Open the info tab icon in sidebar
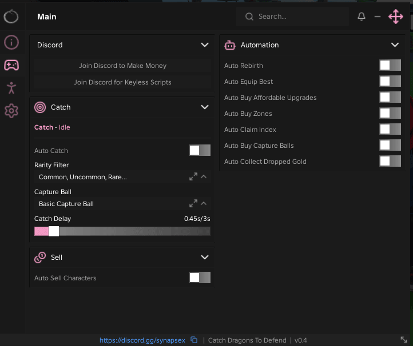Screen dimensions: 413x346 coord(11,42)
